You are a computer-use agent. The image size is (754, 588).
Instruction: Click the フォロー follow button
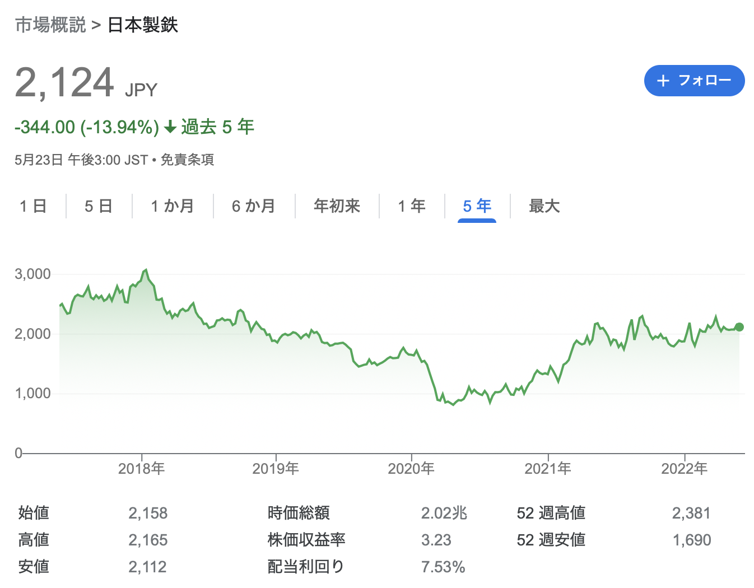[694, 81]
